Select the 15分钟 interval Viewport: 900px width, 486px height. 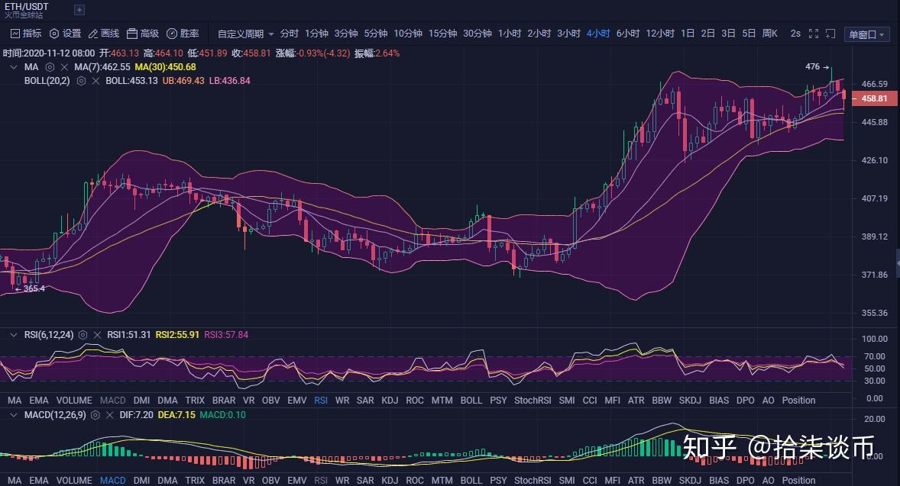443,34
